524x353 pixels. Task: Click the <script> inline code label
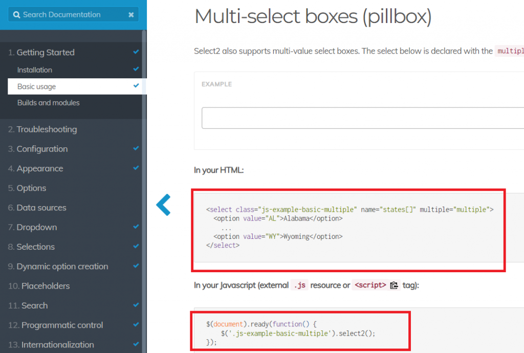[370, 285]
